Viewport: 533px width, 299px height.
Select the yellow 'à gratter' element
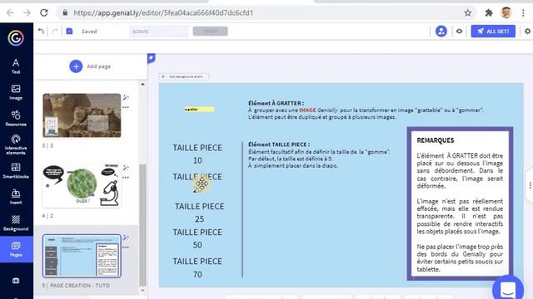[199, 109]
